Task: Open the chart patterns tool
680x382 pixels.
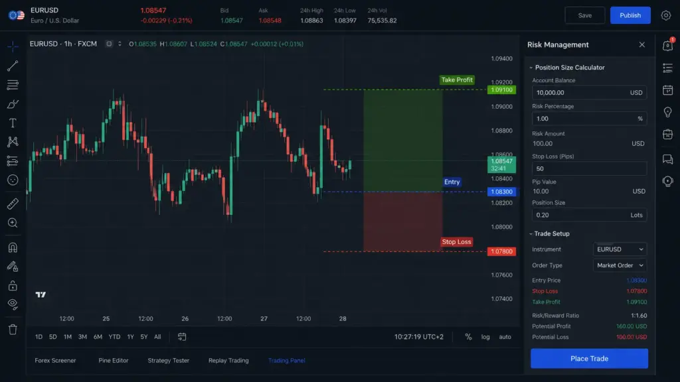Action: click(13, 142)
